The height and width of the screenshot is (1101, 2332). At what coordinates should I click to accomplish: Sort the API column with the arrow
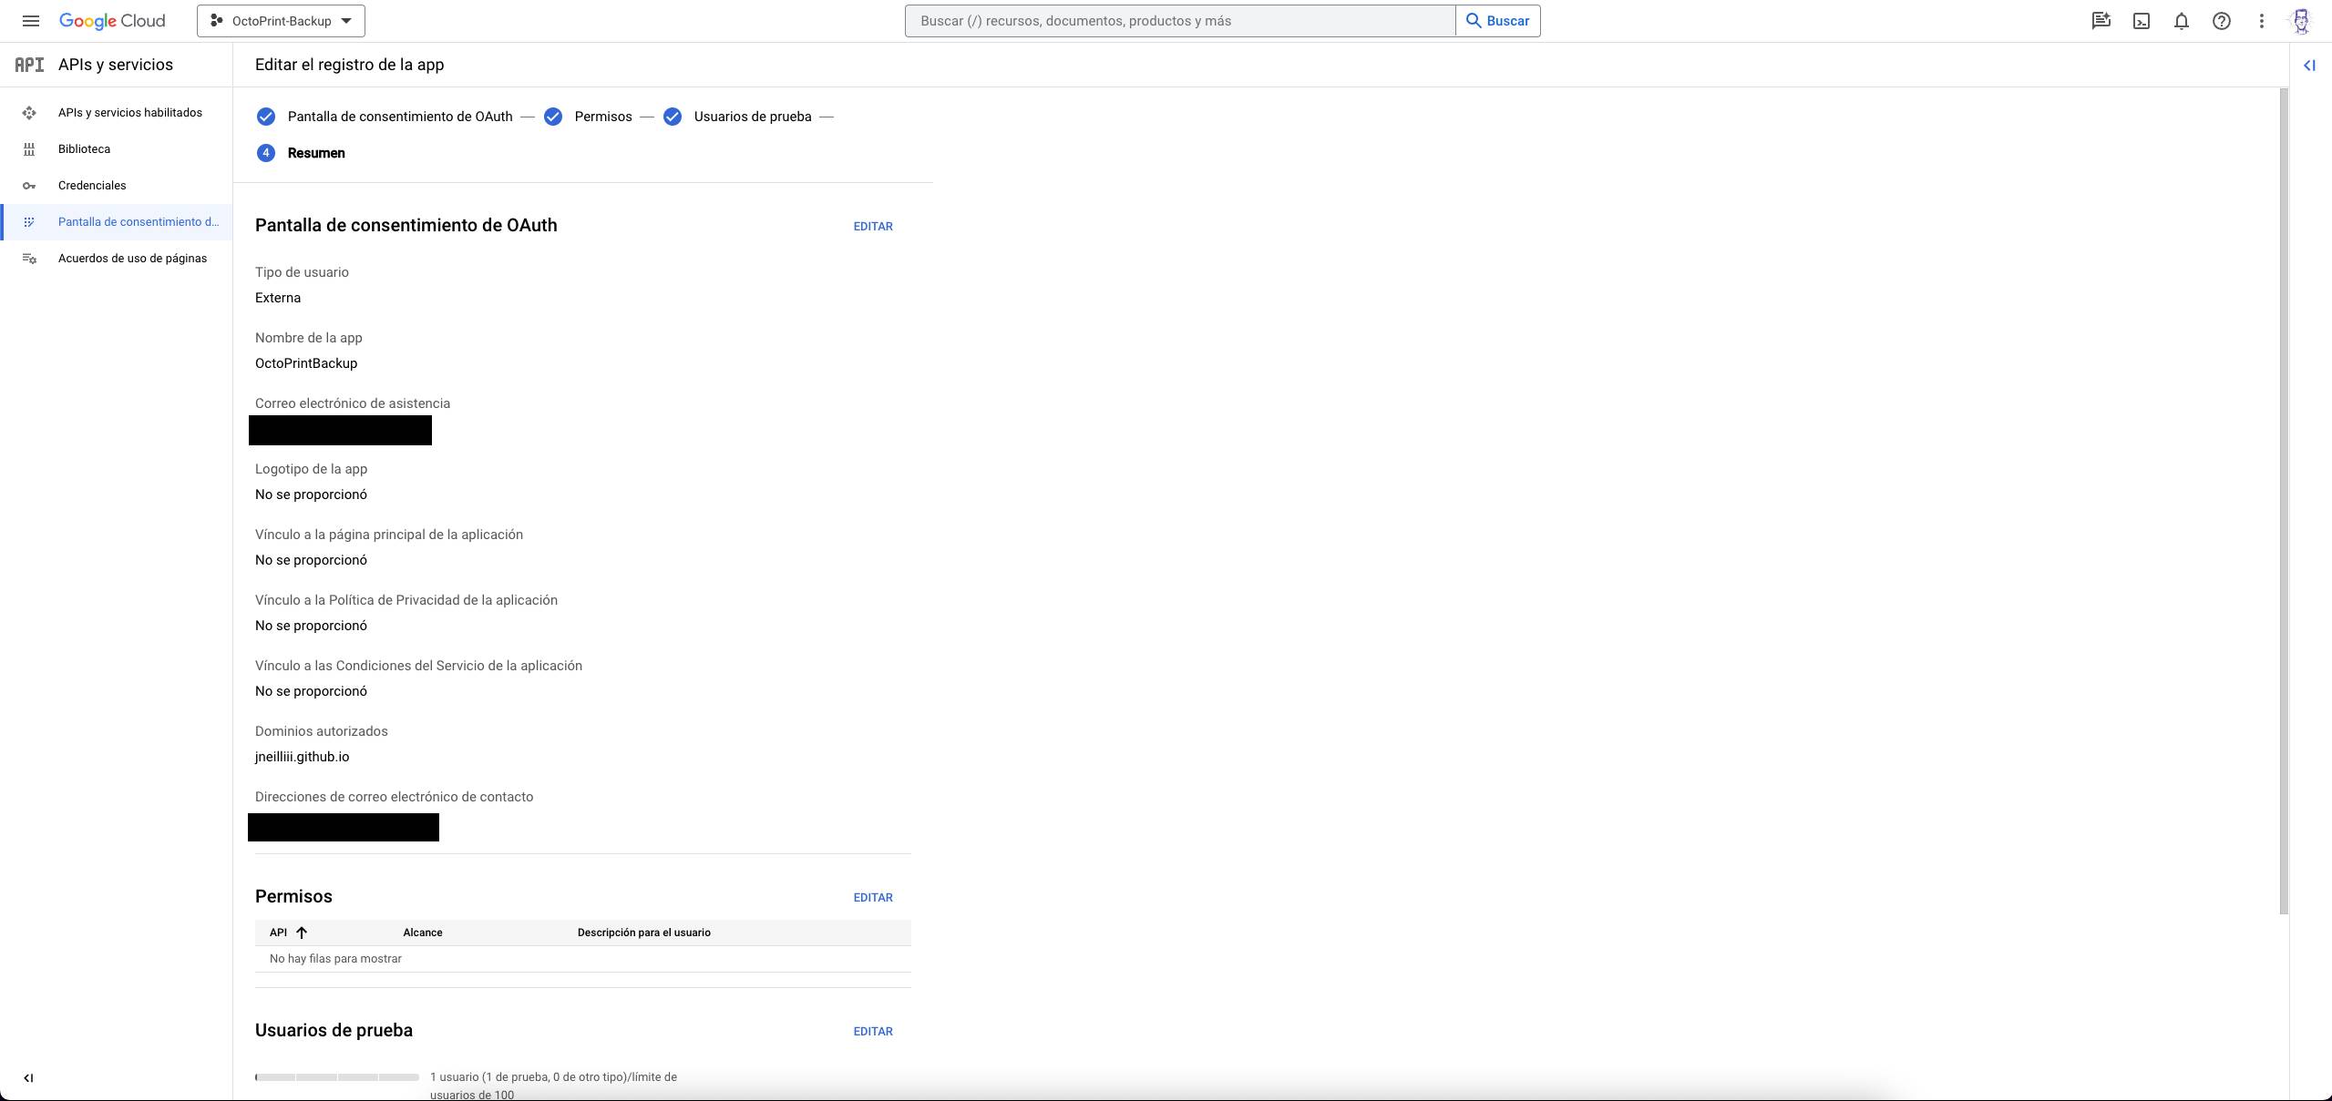[x=302, y=933]
